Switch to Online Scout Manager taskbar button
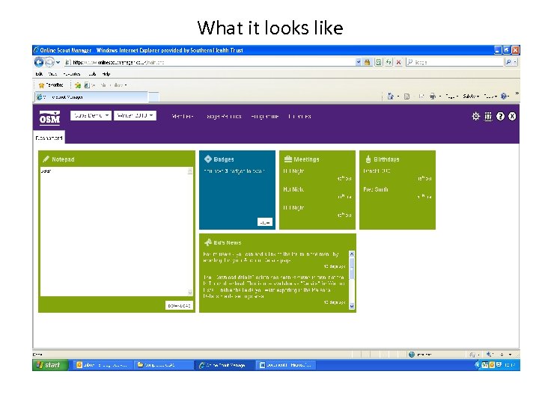 tap(225, 365)
